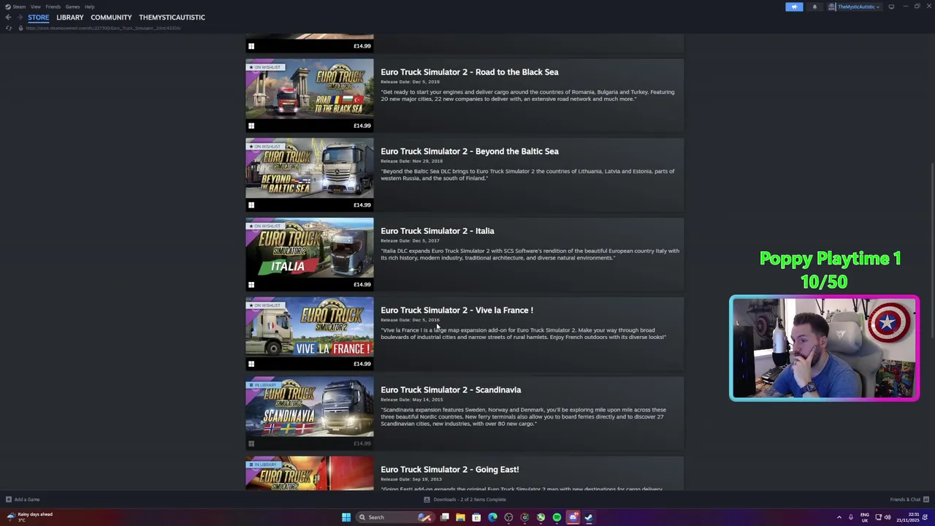Open the Help menu

coord(89,7)
